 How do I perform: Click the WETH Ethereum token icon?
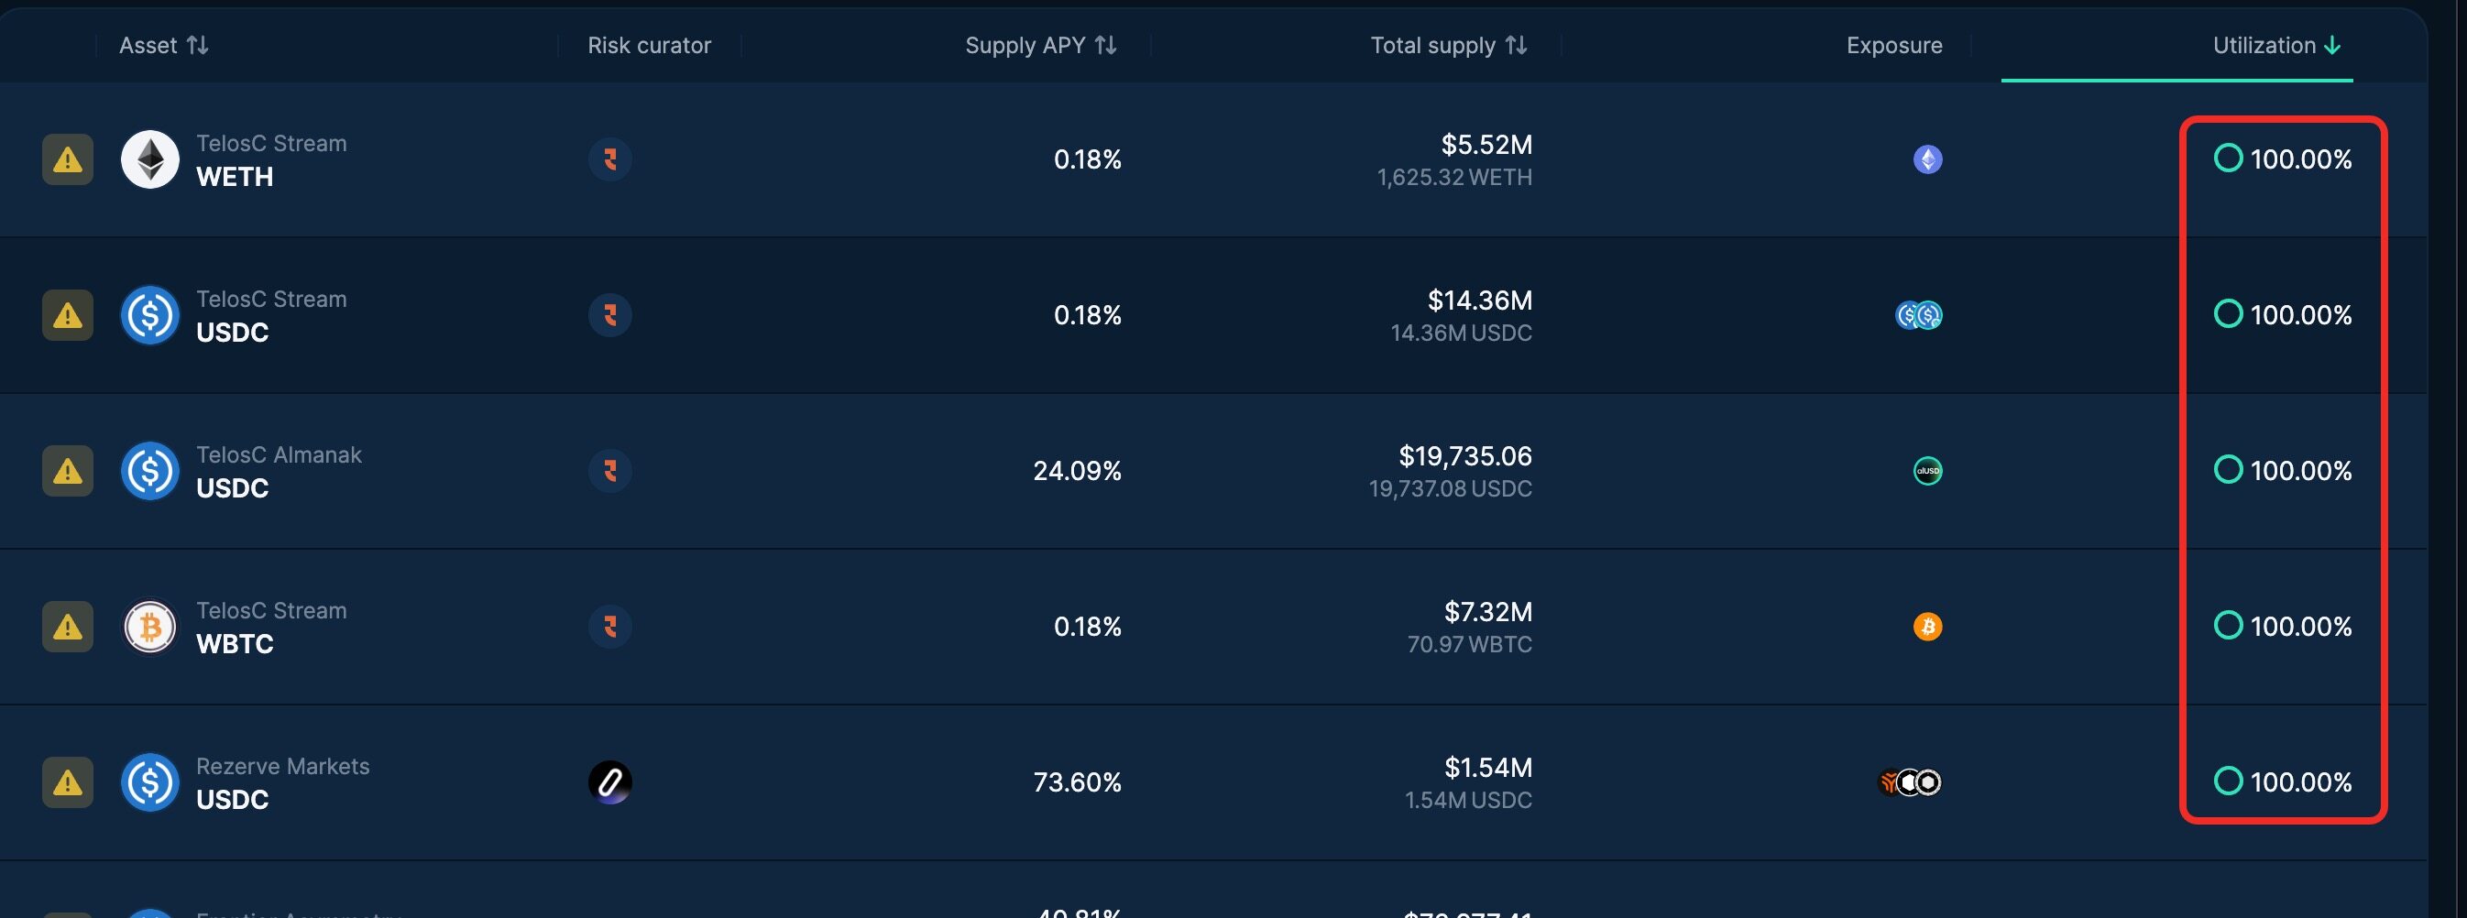click(x=150, y=158)
